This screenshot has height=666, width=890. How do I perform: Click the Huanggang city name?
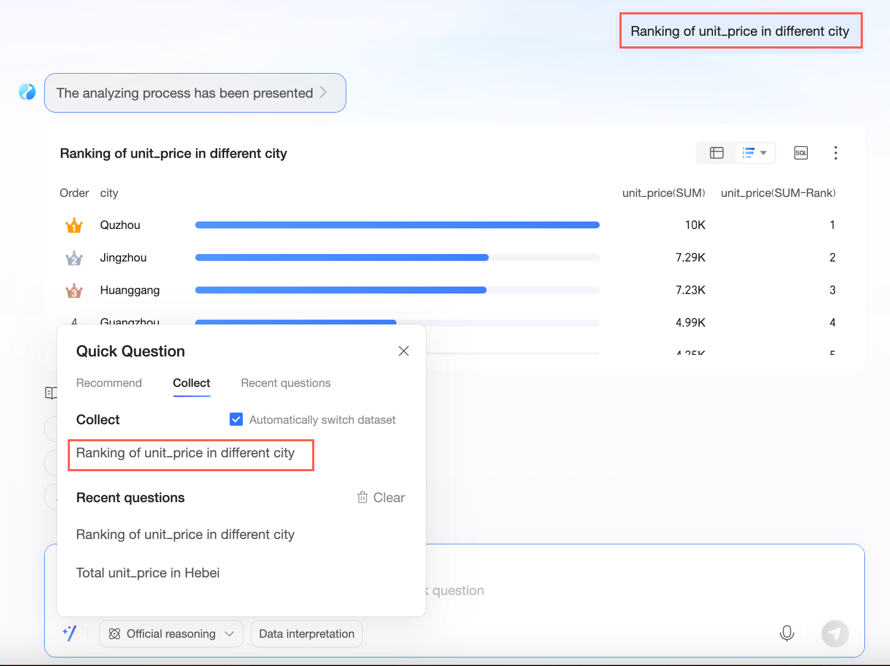click(130, 290)
